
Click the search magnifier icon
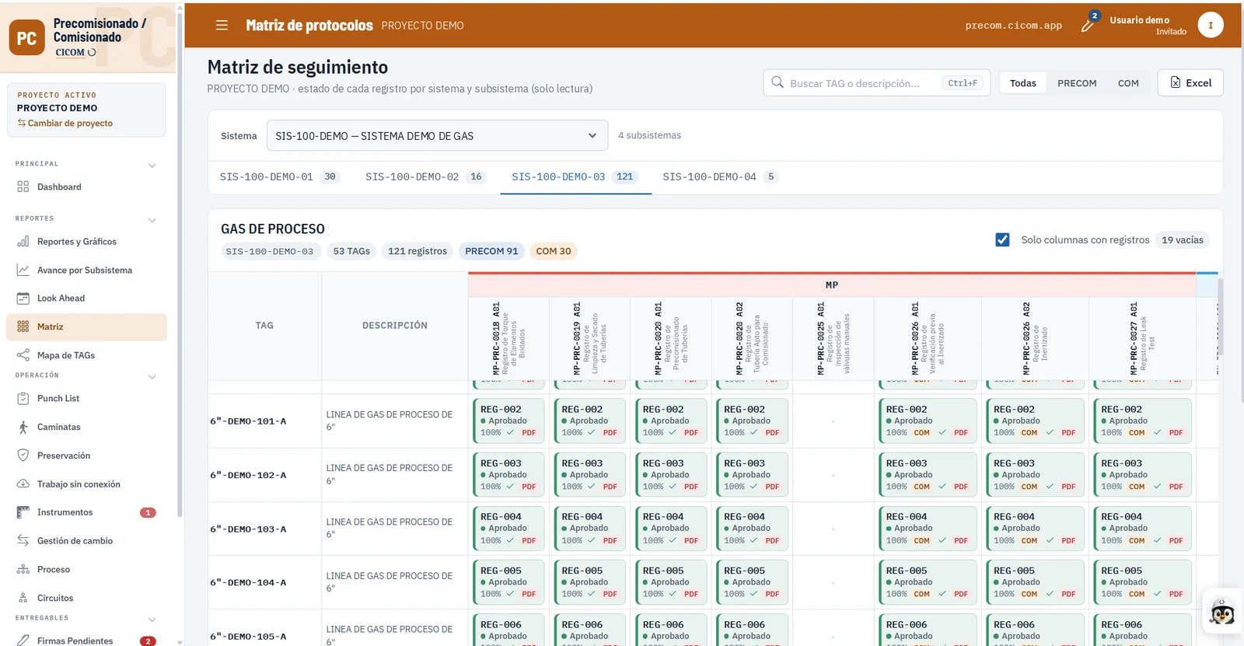pos(777,82)
